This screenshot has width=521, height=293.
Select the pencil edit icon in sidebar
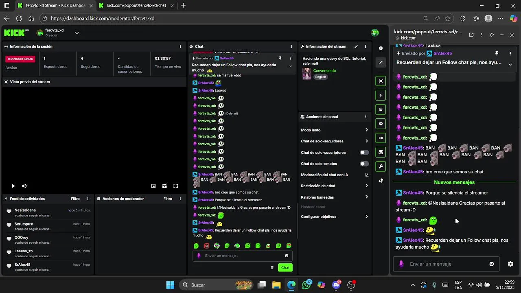pos(381,62)
